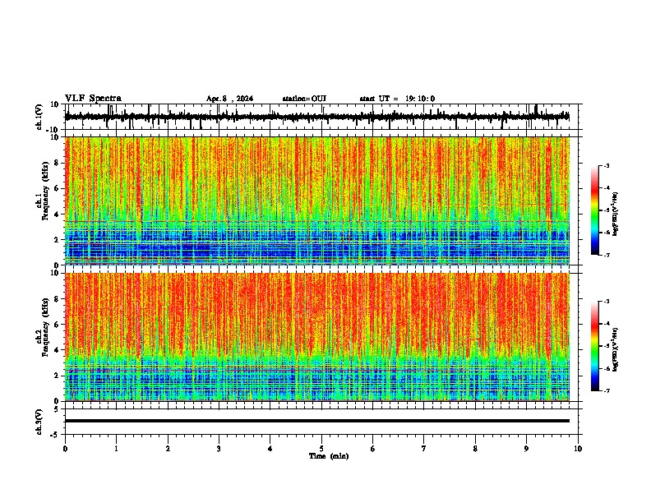Click the '8' frequency tick of ch.2 spectrogram
651x503 pixels.
coord(58,299)
